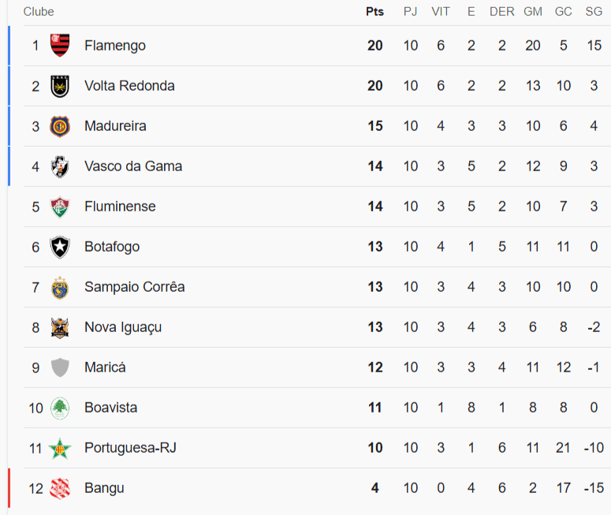The height and width of the screenshot is (515, 611).
Task: Click the Portuguesa-RJ team name
Action: (131, 448)
